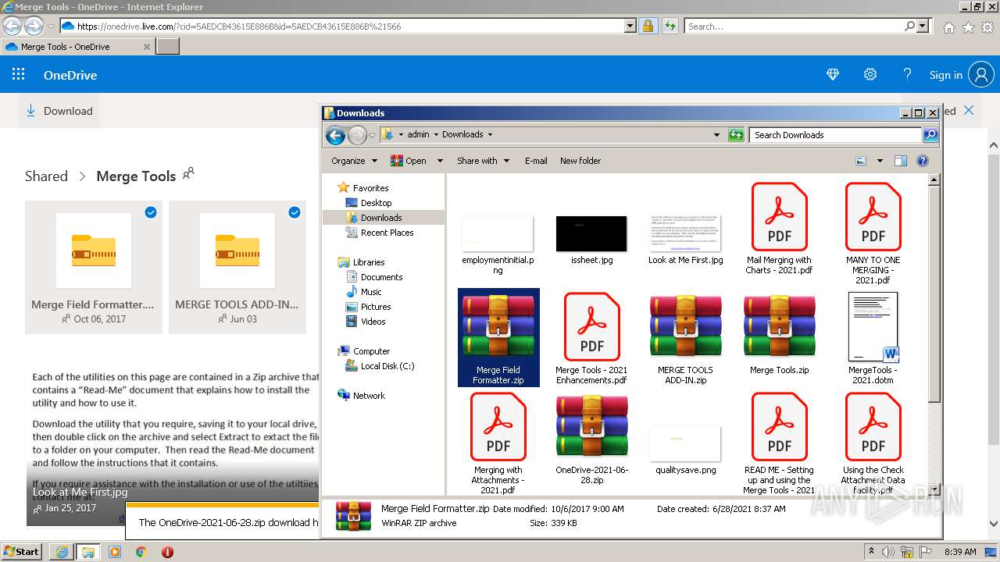The height and width of the screenshot is (562, 1000).
Task: Toggle Merge Field Formatter OneDrive tile checkbox
Action: point(151,212)
